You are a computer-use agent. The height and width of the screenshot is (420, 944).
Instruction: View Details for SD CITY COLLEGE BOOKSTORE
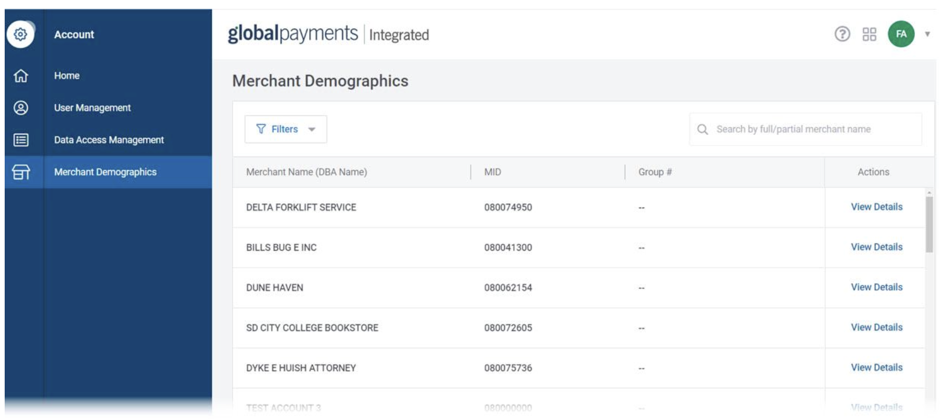tap(876, 327)
